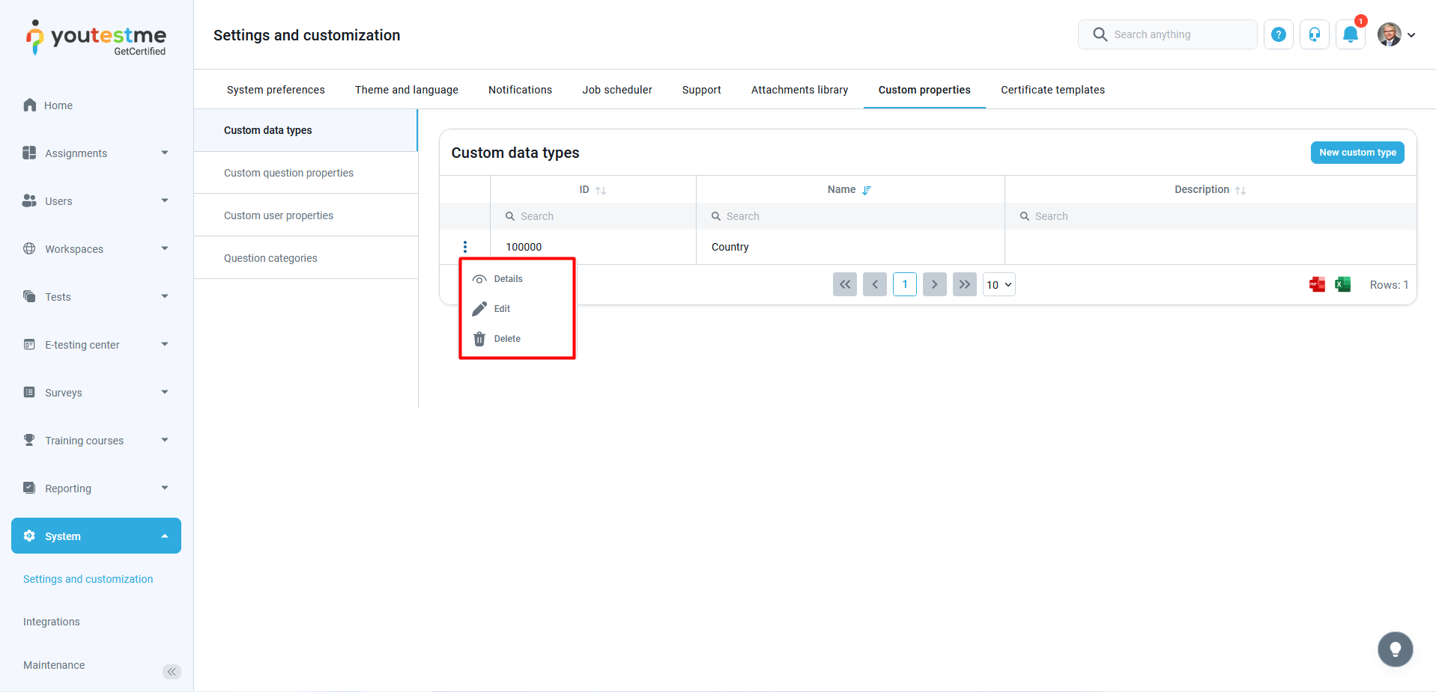Choose Edit from the context menu
Image resolution: width=1436 pixels, height=692 pixels.
[x=502, y=309]
